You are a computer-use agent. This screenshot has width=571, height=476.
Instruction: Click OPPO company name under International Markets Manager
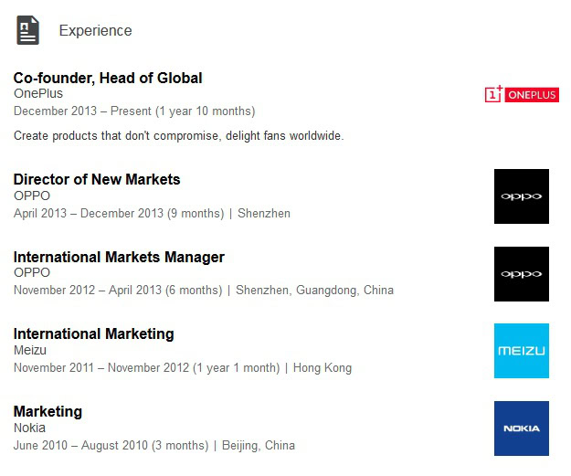click(x=32, y=272)
